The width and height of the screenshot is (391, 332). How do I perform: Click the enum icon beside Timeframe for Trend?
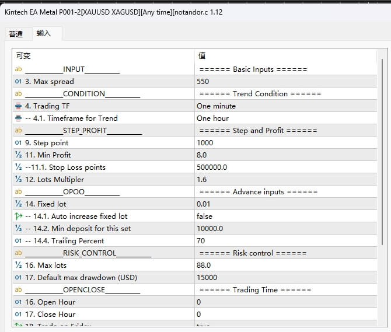pyautogui.click(x=18, y=118)
